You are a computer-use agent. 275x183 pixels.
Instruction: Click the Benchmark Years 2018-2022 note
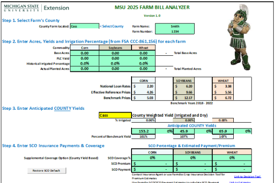[x=192, y=103]
